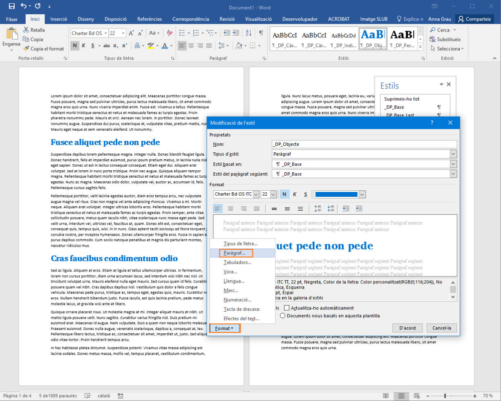Switch to the Disseny ribbon tab
The width and height of the screenshot is (501, 401).
tap(86, 19)
